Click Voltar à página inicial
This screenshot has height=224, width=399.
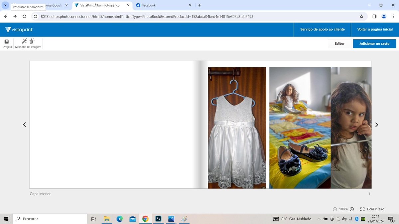[375, 30]
